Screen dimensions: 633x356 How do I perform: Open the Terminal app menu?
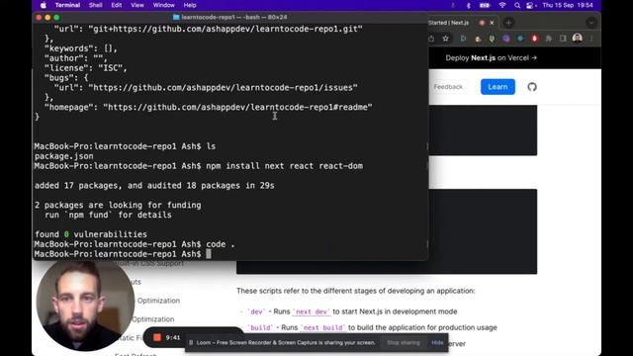[67, 5]
